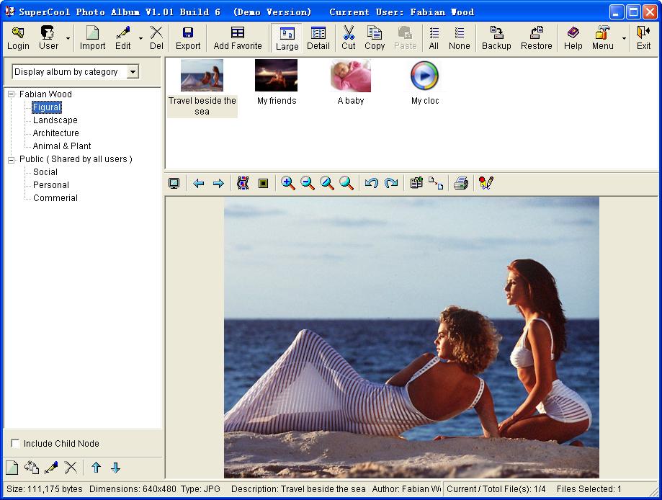Start the filmstrip slideshow icon
This screenshot has width=662, height=500.
(243, 184)
